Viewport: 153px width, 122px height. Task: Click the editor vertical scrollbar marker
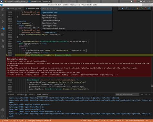152,86
